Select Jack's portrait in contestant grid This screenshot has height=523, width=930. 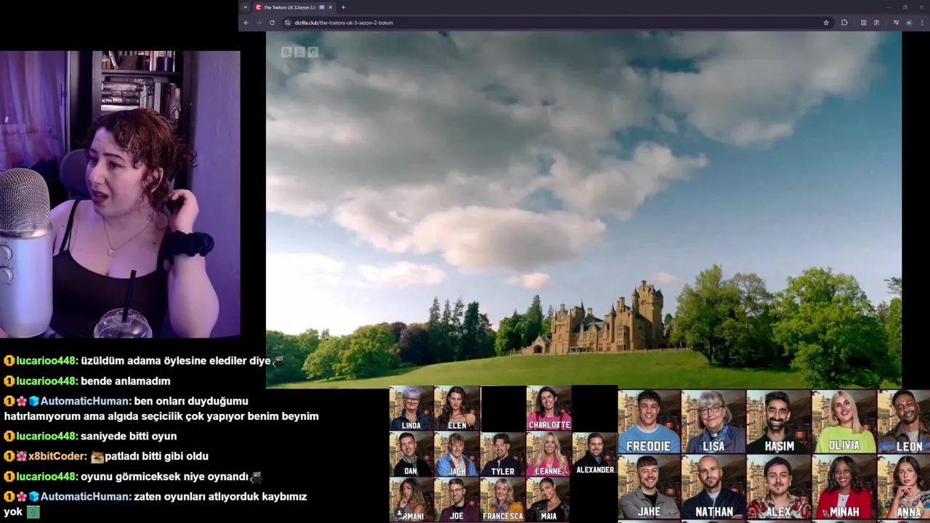click(457, 455)
